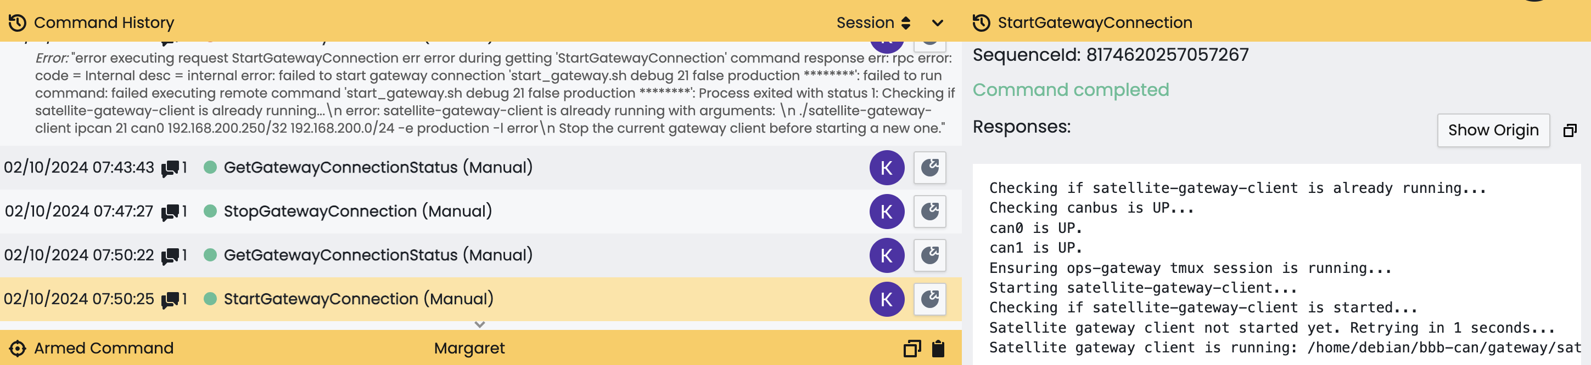Click the Armed Command panel title
This screenshot has height=365, width=1591.
click(103, 349)
